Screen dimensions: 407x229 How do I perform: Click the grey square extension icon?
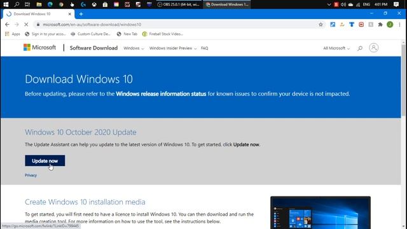click(371, 24)
